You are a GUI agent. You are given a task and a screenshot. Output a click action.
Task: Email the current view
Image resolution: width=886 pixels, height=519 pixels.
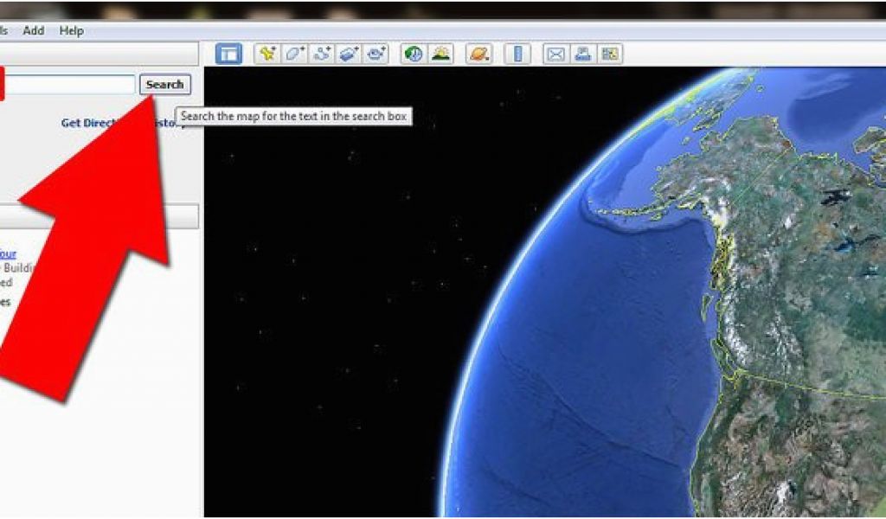[556, 54]
